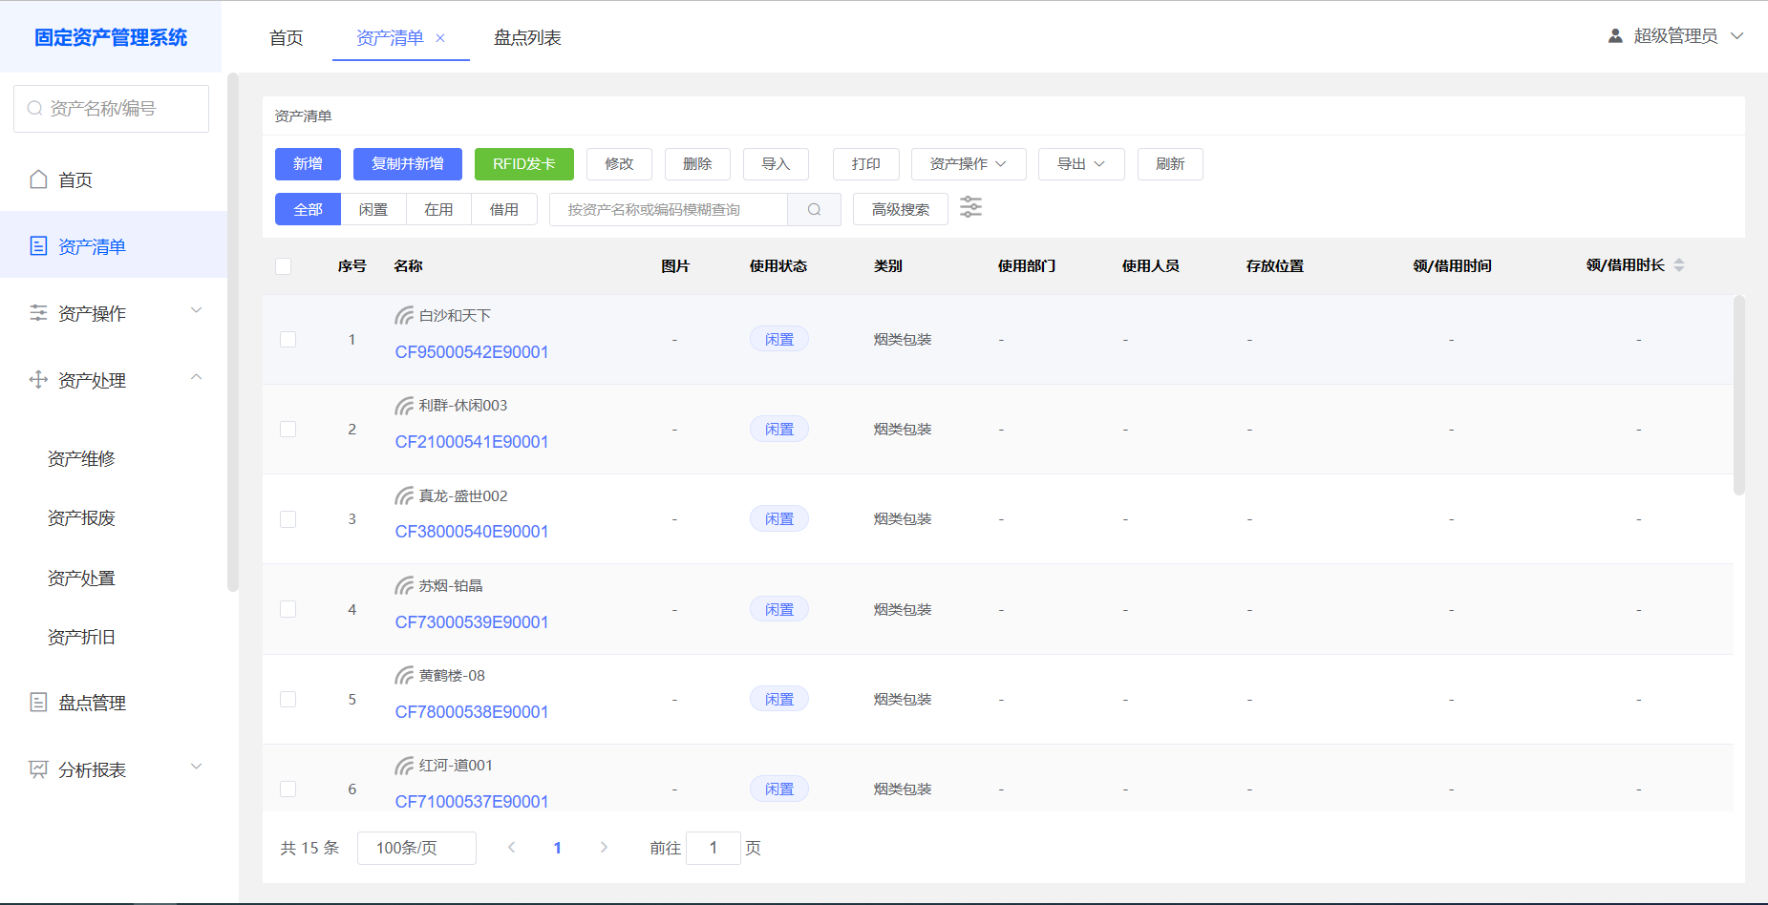Expand 资产操作 sidebar menu chevron
The width and height of the screenshot is (1768, 905).
[x=197, y=311]
